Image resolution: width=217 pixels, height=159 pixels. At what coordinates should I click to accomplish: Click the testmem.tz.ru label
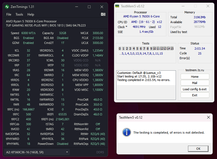click(195, 70)
